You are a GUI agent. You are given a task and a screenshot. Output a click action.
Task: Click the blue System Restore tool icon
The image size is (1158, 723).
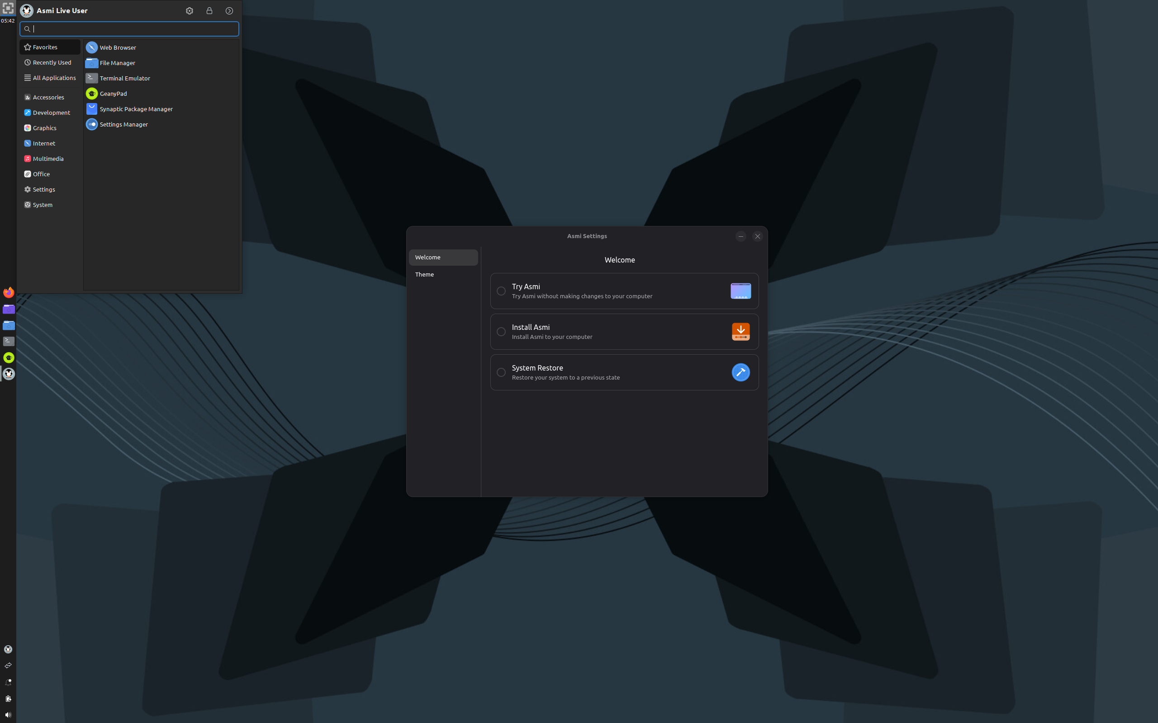tap(740, 372)
